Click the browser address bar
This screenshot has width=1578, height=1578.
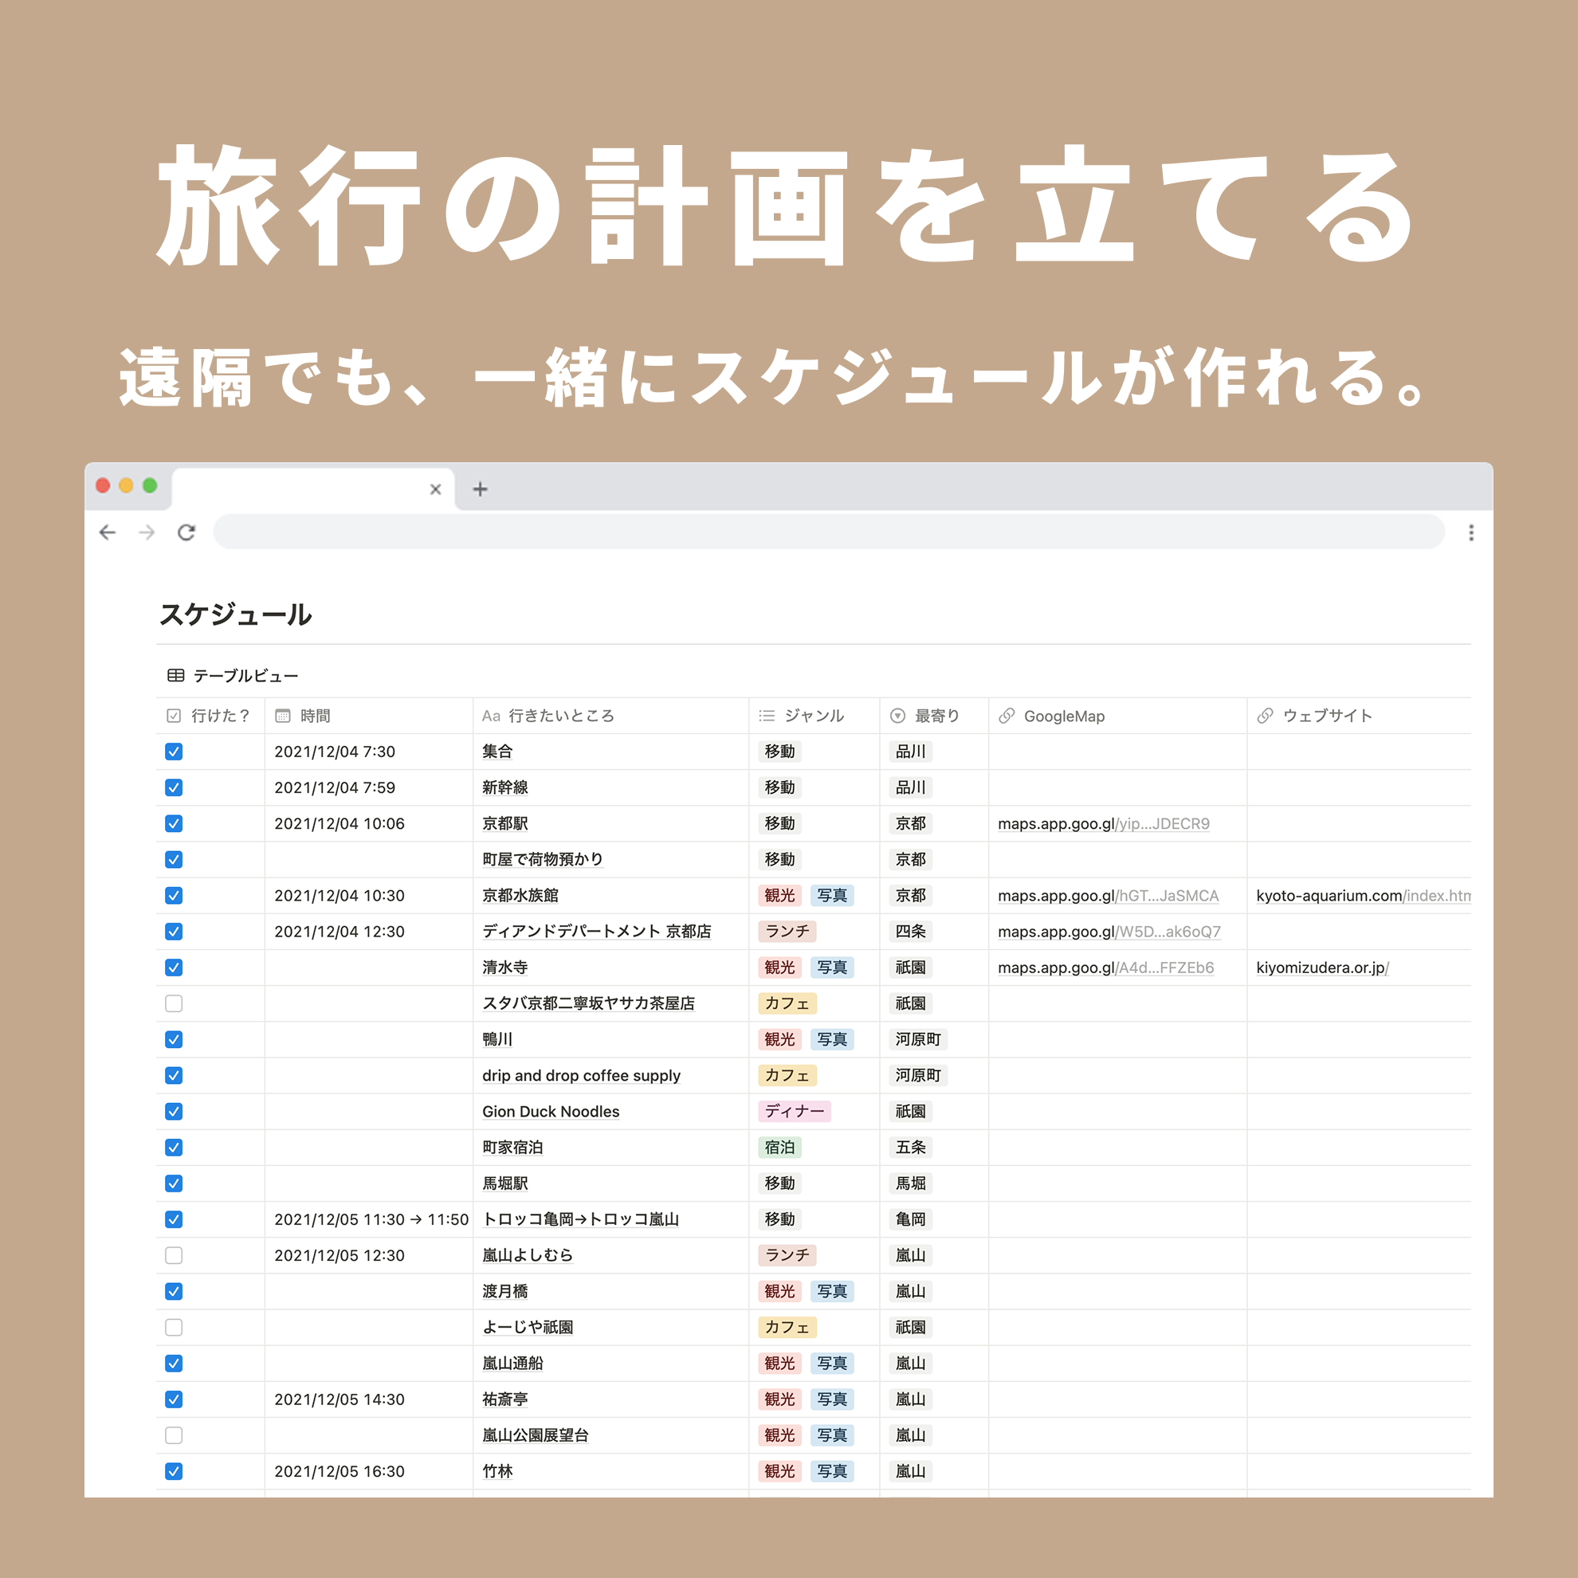pyautogui.click(x=828, y=532)
